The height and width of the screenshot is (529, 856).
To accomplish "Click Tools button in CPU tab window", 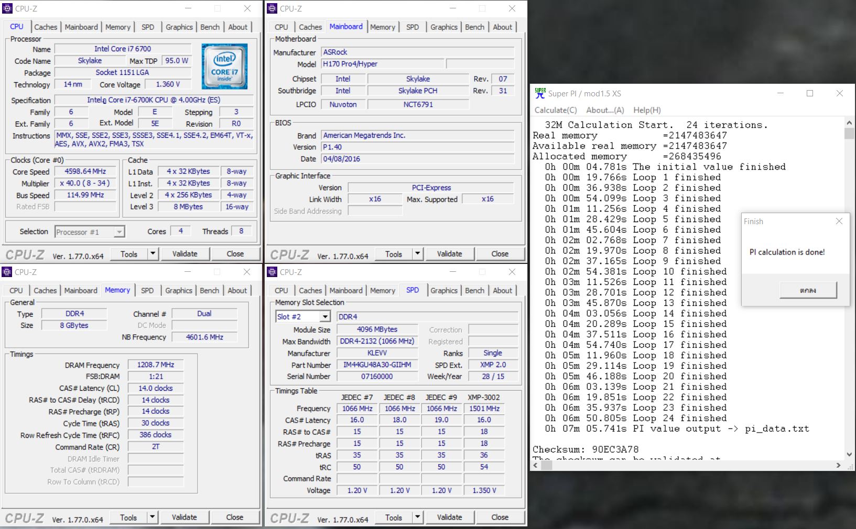I will coord(129,254).
